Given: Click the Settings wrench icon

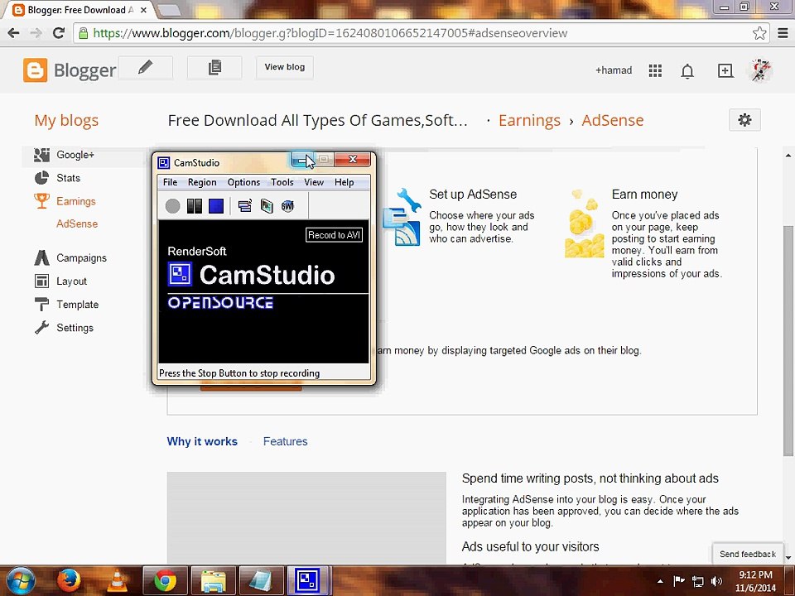Looking at the screenshot, I should [x=41, y=328].
